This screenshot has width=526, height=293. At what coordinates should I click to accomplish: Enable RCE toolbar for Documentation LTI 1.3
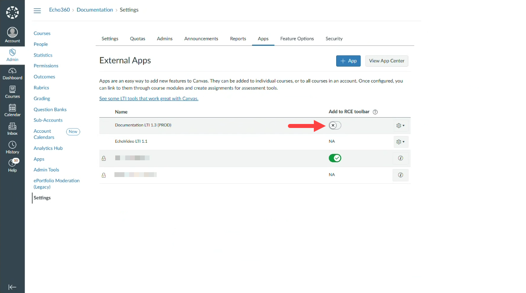click(335, 126)
